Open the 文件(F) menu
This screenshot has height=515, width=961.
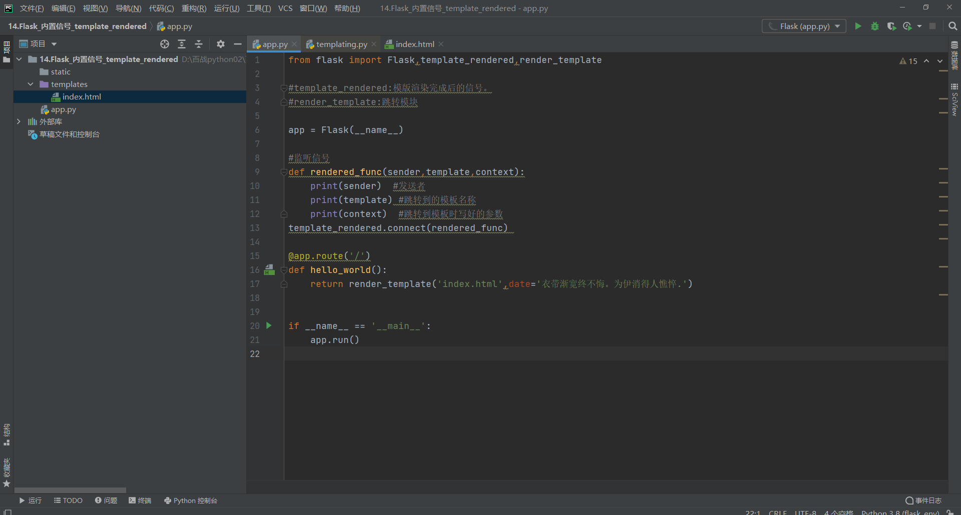[x=32, y=8]
